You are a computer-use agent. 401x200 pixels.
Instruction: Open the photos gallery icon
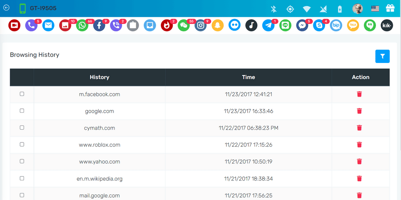(x=65, y=25)
